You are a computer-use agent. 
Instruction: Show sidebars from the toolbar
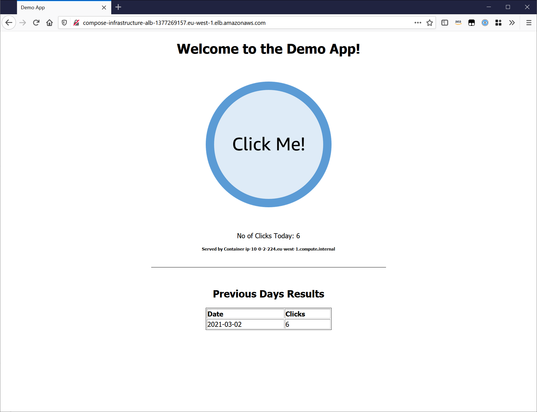point(444,23)
